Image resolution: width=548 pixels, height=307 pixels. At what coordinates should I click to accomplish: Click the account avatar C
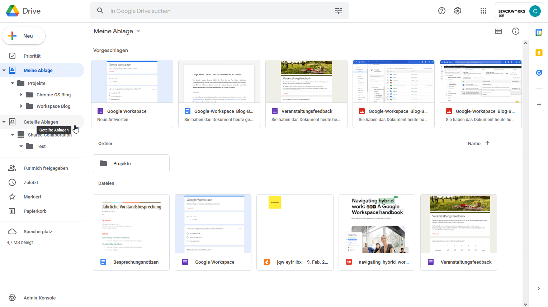click(x=535, y=11)
